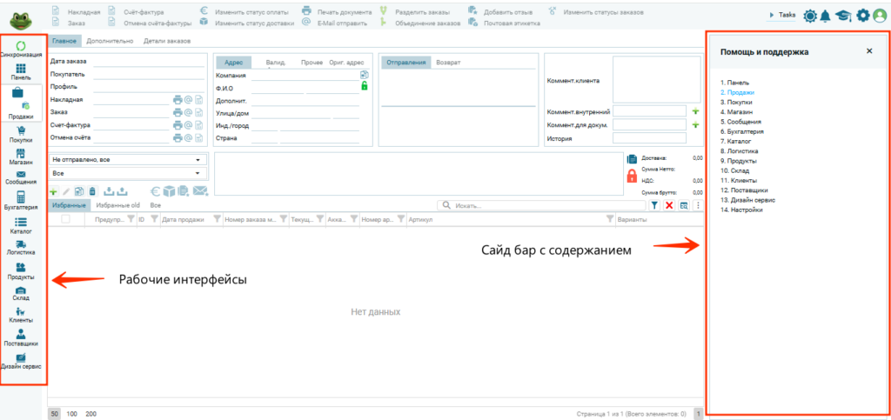Image resolution: width=891 pixels, height=420 pixels.
Task: Open the '5. Сообщения' help link
Action: [738, 122]
